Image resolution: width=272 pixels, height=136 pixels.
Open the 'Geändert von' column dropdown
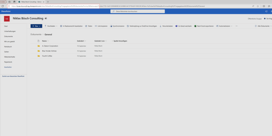100,41
